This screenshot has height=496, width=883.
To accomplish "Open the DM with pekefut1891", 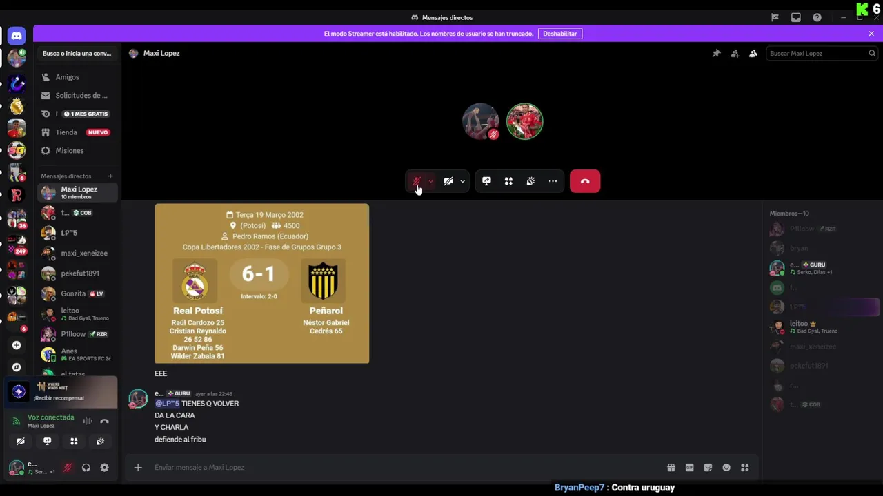I will 77,273.
